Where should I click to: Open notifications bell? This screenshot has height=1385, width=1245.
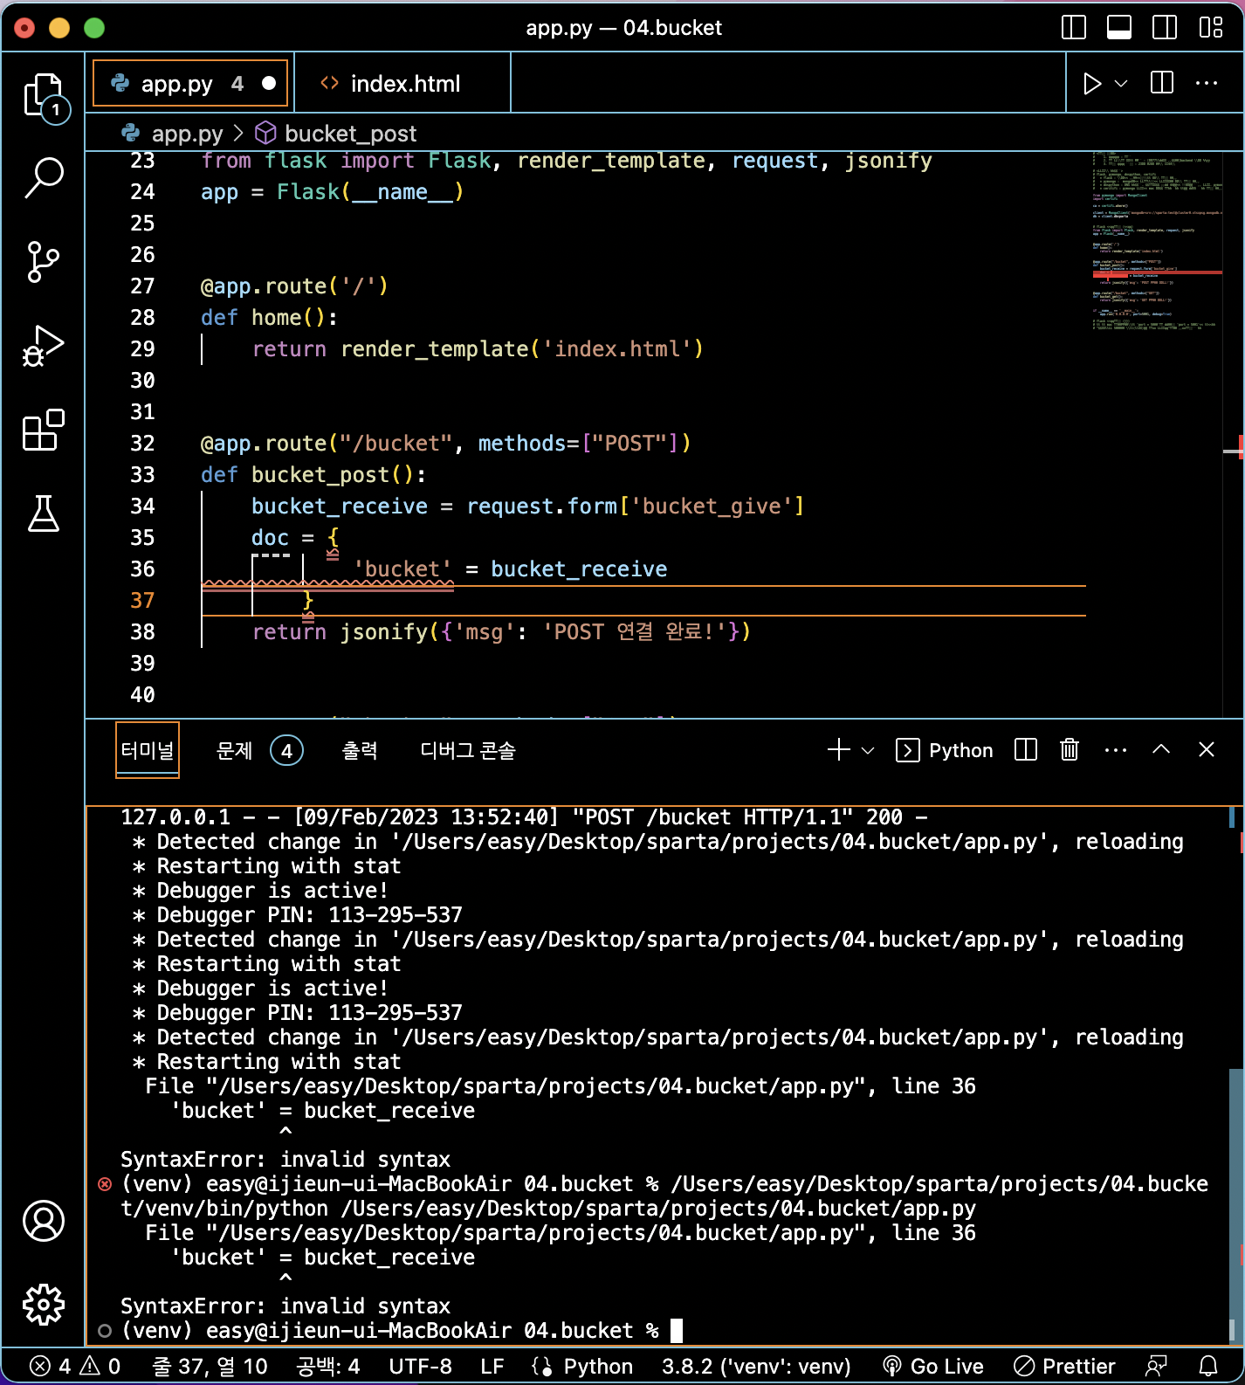(1208, 1366)
